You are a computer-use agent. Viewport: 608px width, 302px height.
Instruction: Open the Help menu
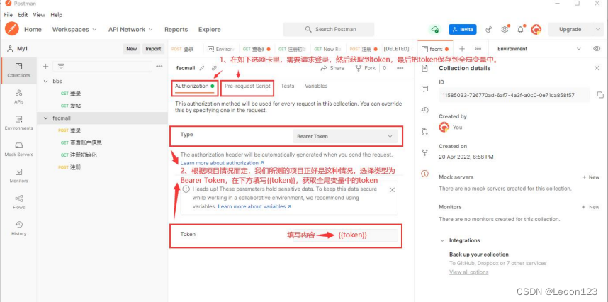56,15
